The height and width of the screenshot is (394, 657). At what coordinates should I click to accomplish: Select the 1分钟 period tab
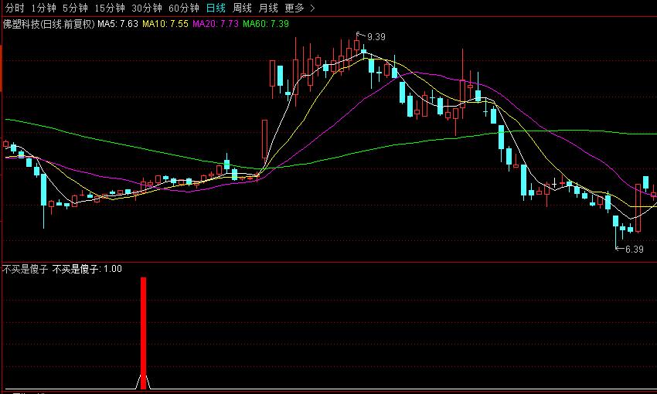point(43,8)
